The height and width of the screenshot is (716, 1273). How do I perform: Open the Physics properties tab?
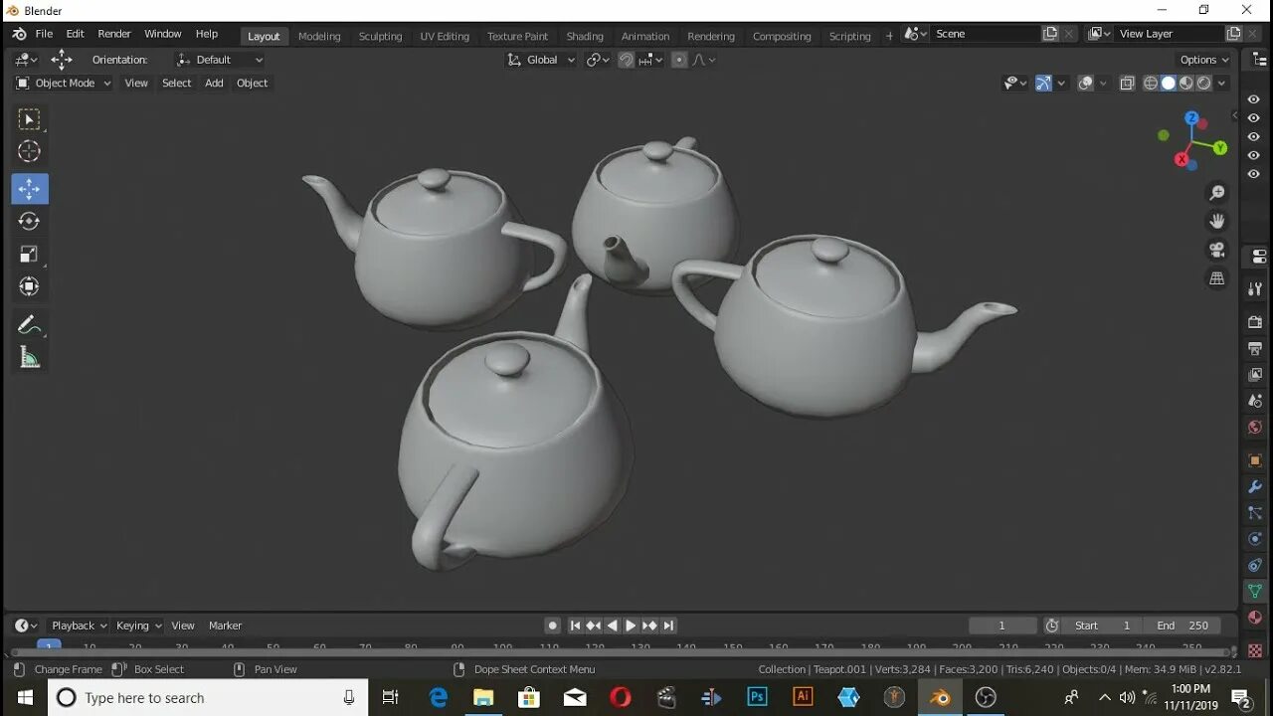(x=1255, y=539)
